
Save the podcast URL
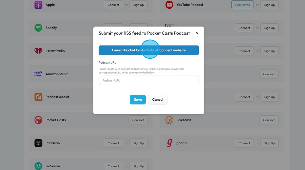click(x=138, y=100)
